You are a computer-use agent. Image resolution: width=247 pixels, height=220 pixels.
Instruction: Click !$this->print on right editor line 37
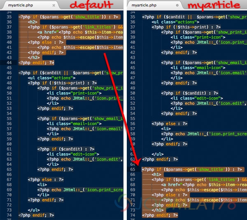[x=191, y=27]
